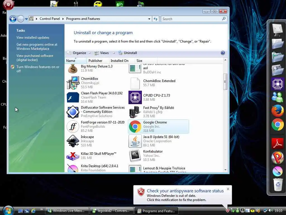Click the Views toolbar button

pos(102,53)
